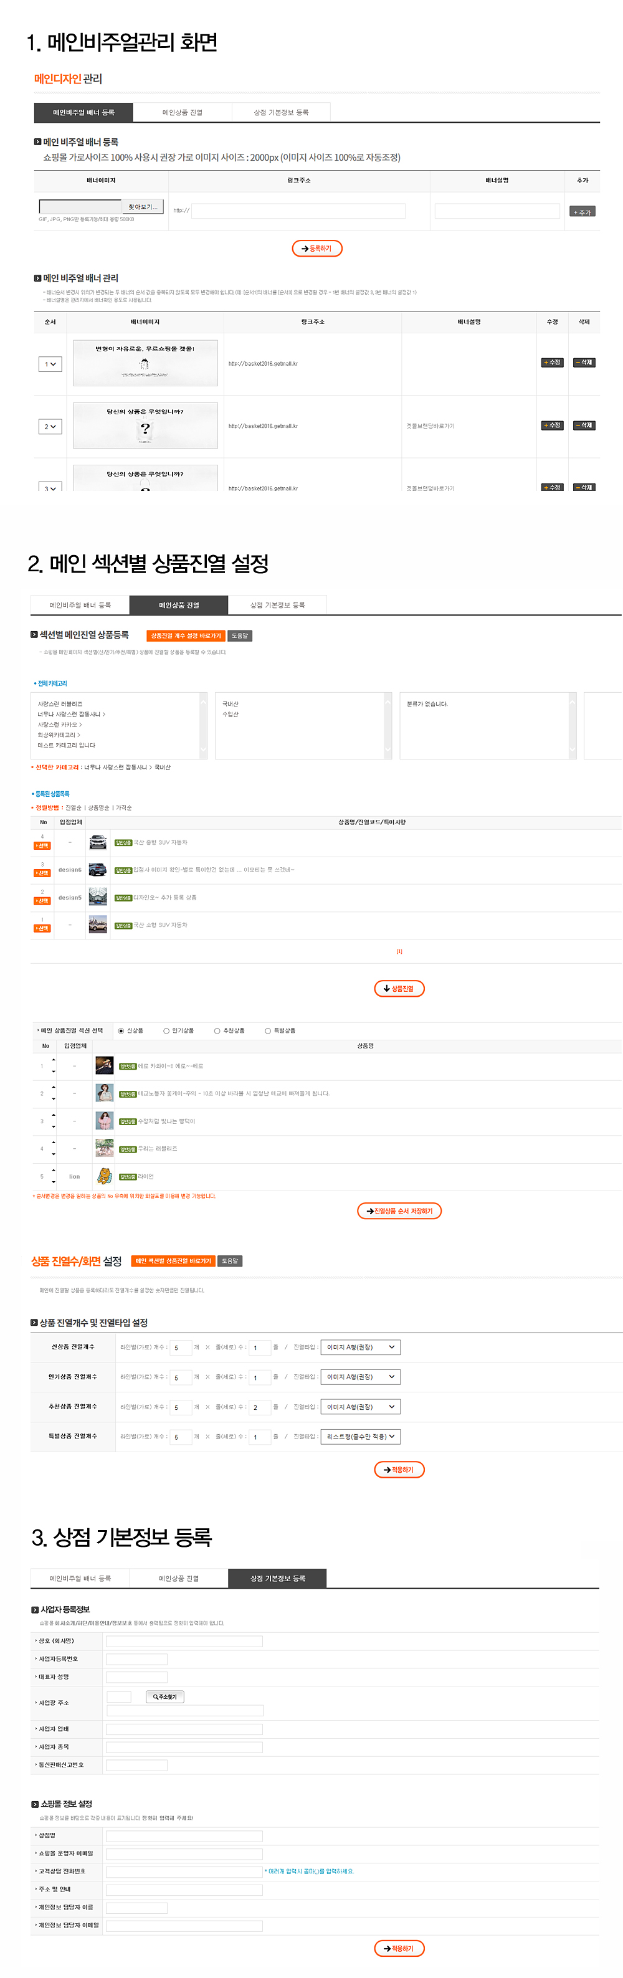
Task: Switch to 메인상품 진열 tab in section 1
Action: click(x=182, y=113)
